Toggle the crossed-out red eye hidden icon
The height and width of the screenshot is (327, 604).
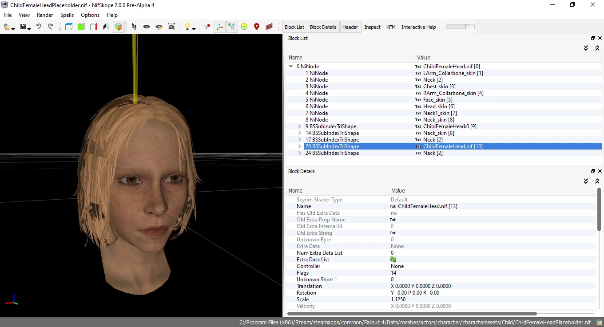[x=269, y=27]
